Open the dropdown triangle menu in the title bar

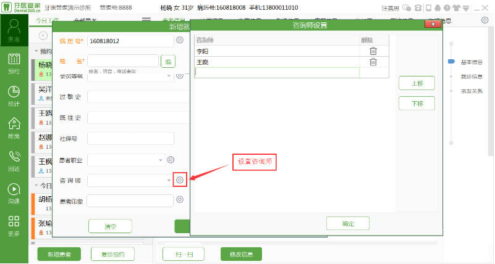[x=466, y=9]
